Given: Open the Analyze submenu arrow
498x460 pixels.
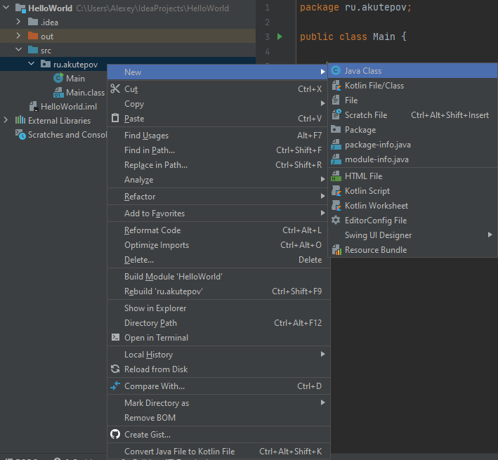Looking at the screenshot, I should [x=322, y=179].
